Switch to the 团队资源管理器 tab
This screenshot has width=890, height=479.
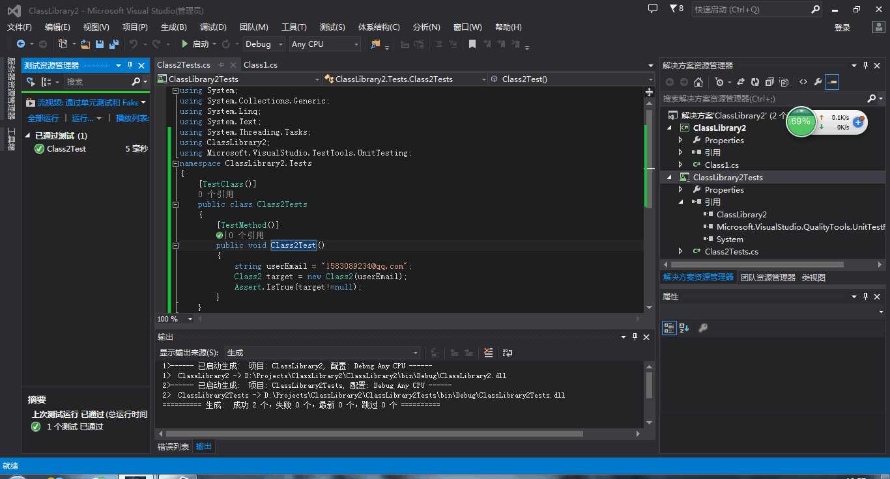click(x=768, y=277)
